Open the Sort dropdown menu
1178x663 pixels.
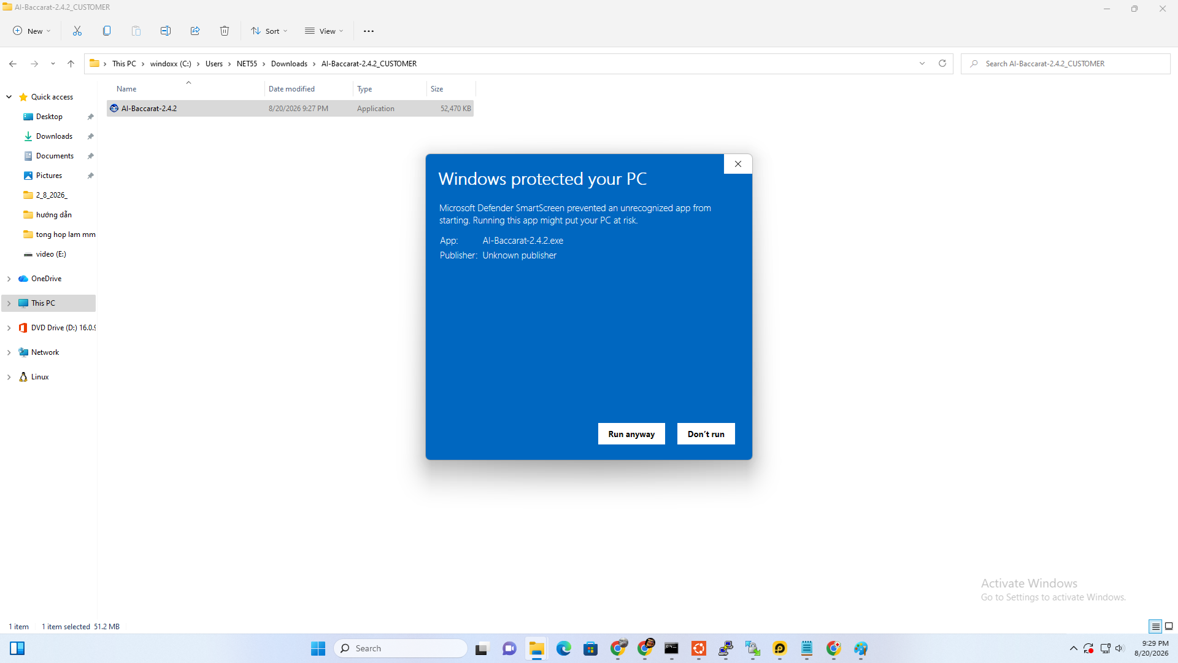pyautogui.click(x=269, y=31)
